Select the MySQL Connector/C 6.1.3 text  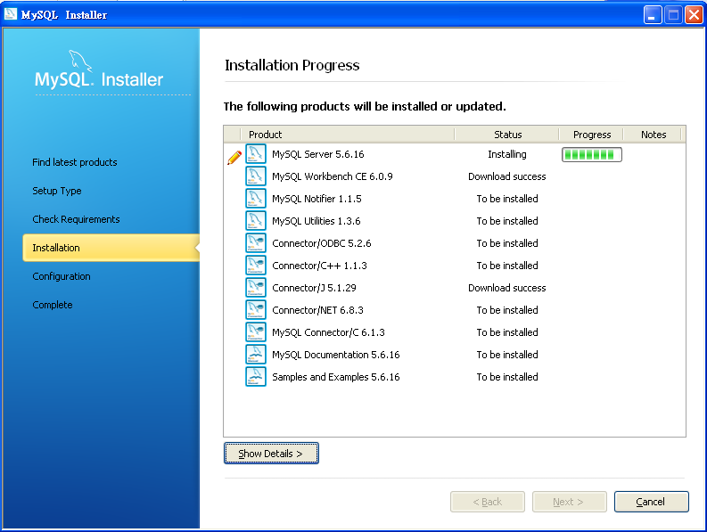328,332
